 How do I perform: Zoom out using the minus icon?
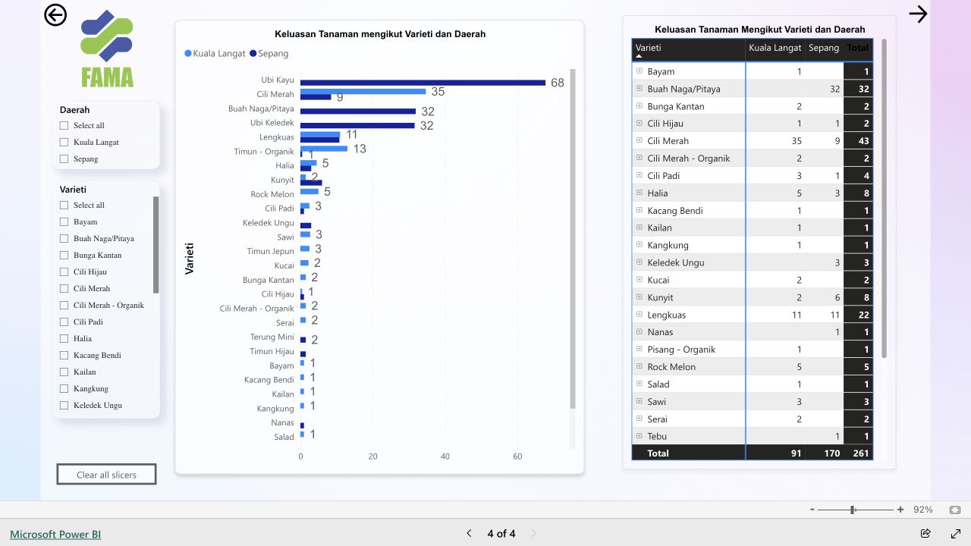tap(812, 510)
